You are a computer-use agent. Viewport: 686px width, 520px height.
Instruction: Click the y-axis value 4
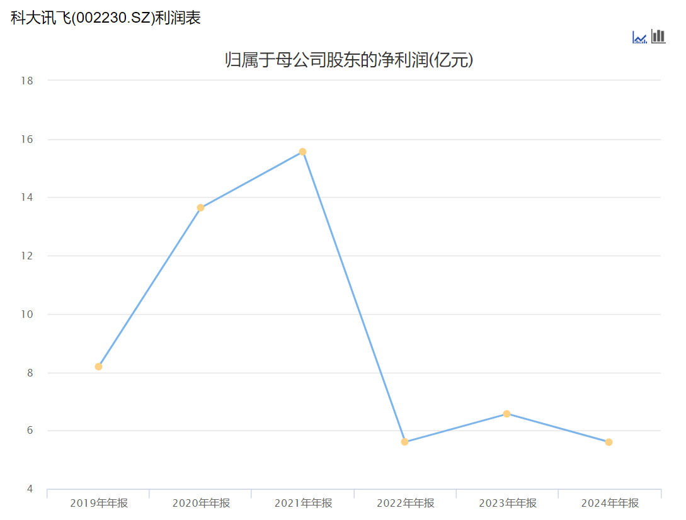30,489
